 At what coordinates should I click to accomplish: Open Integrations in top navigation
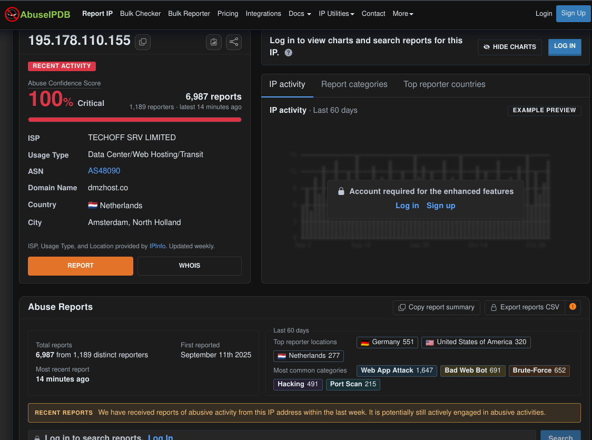263,14
